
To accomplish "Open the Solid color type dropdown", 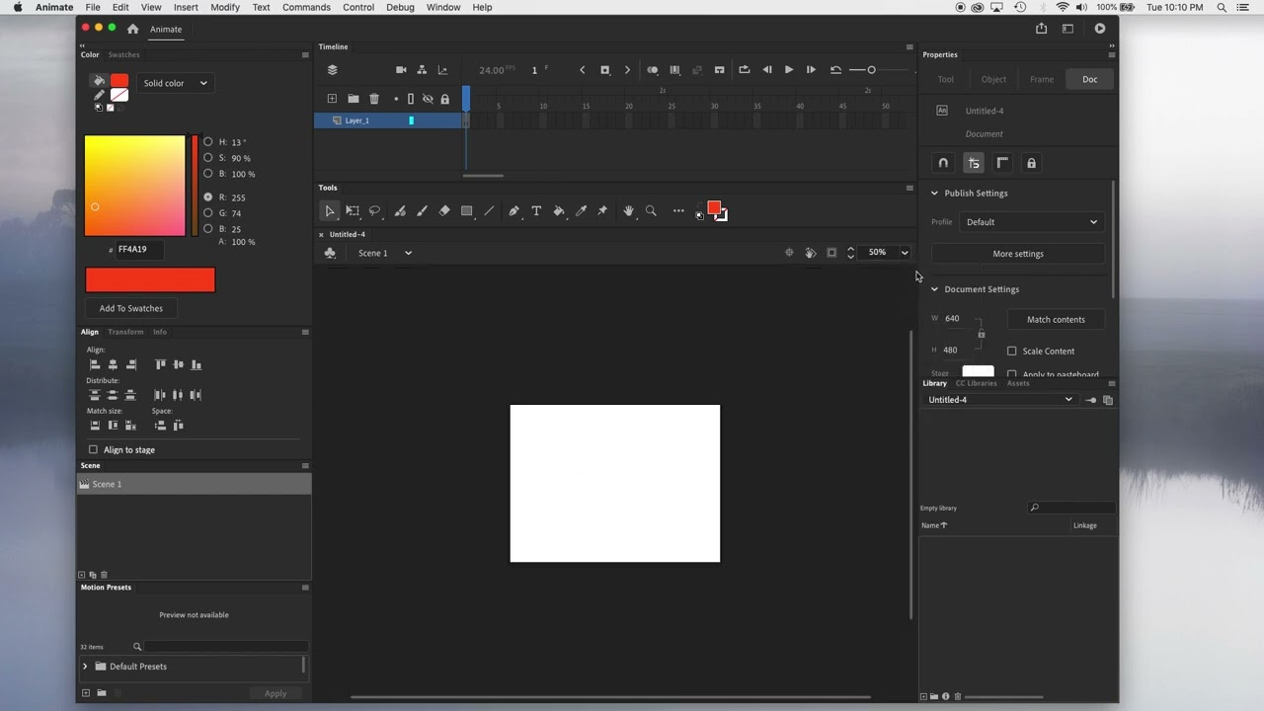I will pyautogui.click(x=175, y=83).
